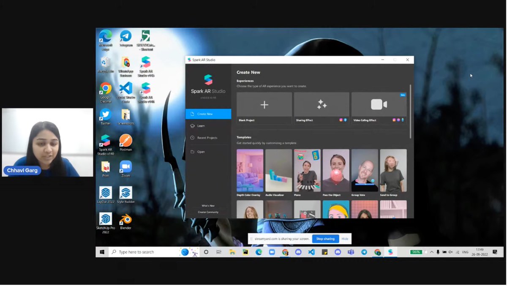Click the What's New link
The width and height of the screenshot is (507, 286).
pos(208,206)
